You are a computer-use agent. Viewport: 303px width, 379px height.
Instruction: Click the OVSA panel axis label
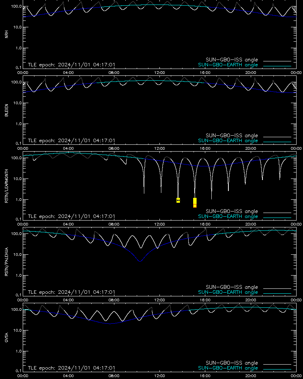tap(6, 337)
